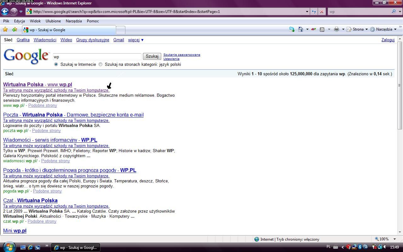Expand the Print options dropdown arrow
This screenshot has width=403, height=252.
(343, 29)
